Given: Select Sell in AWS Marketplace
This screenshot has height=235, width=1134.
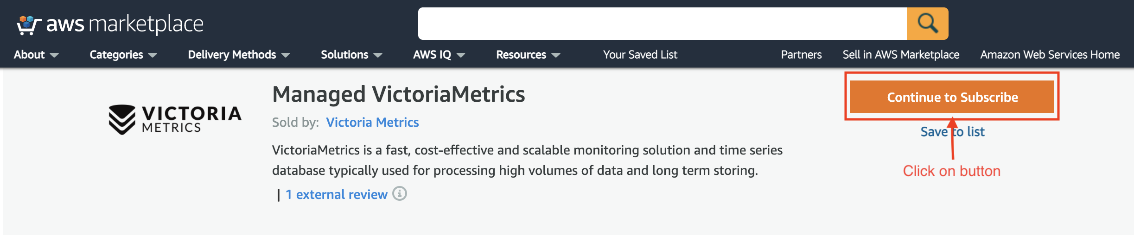Looking at the screenshot, I should point(901,55).
